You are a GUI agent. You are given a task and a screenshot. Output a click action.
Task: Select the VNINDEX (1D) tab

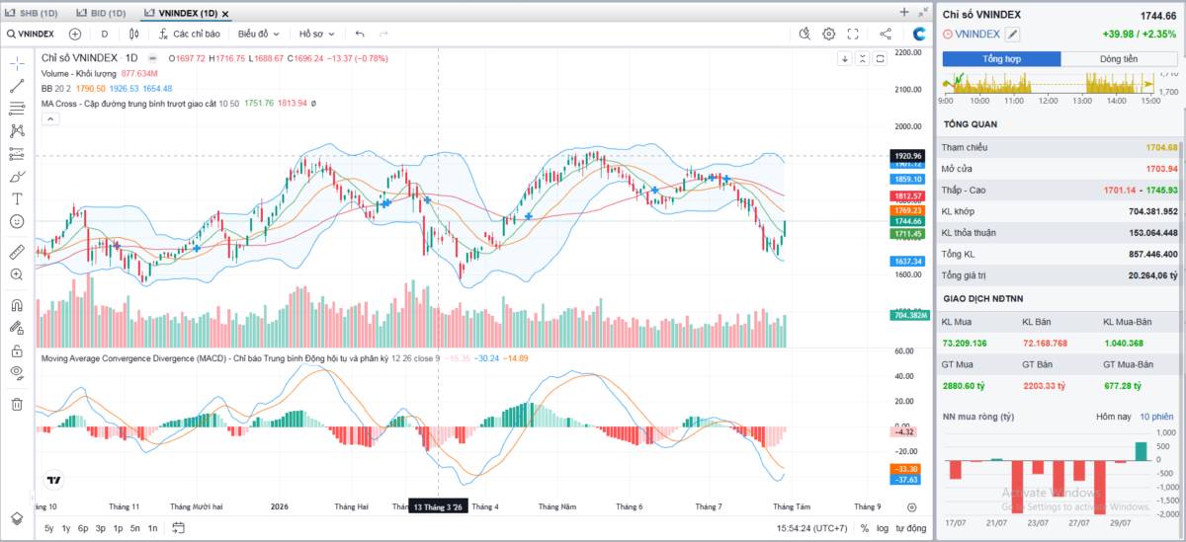coord(179,13)
